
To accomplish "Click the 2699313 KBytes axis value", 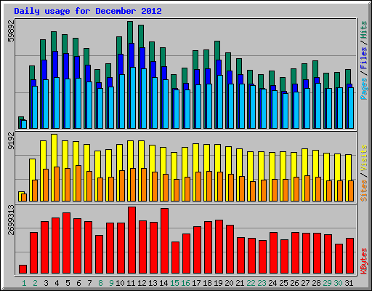I will (12, 220).
